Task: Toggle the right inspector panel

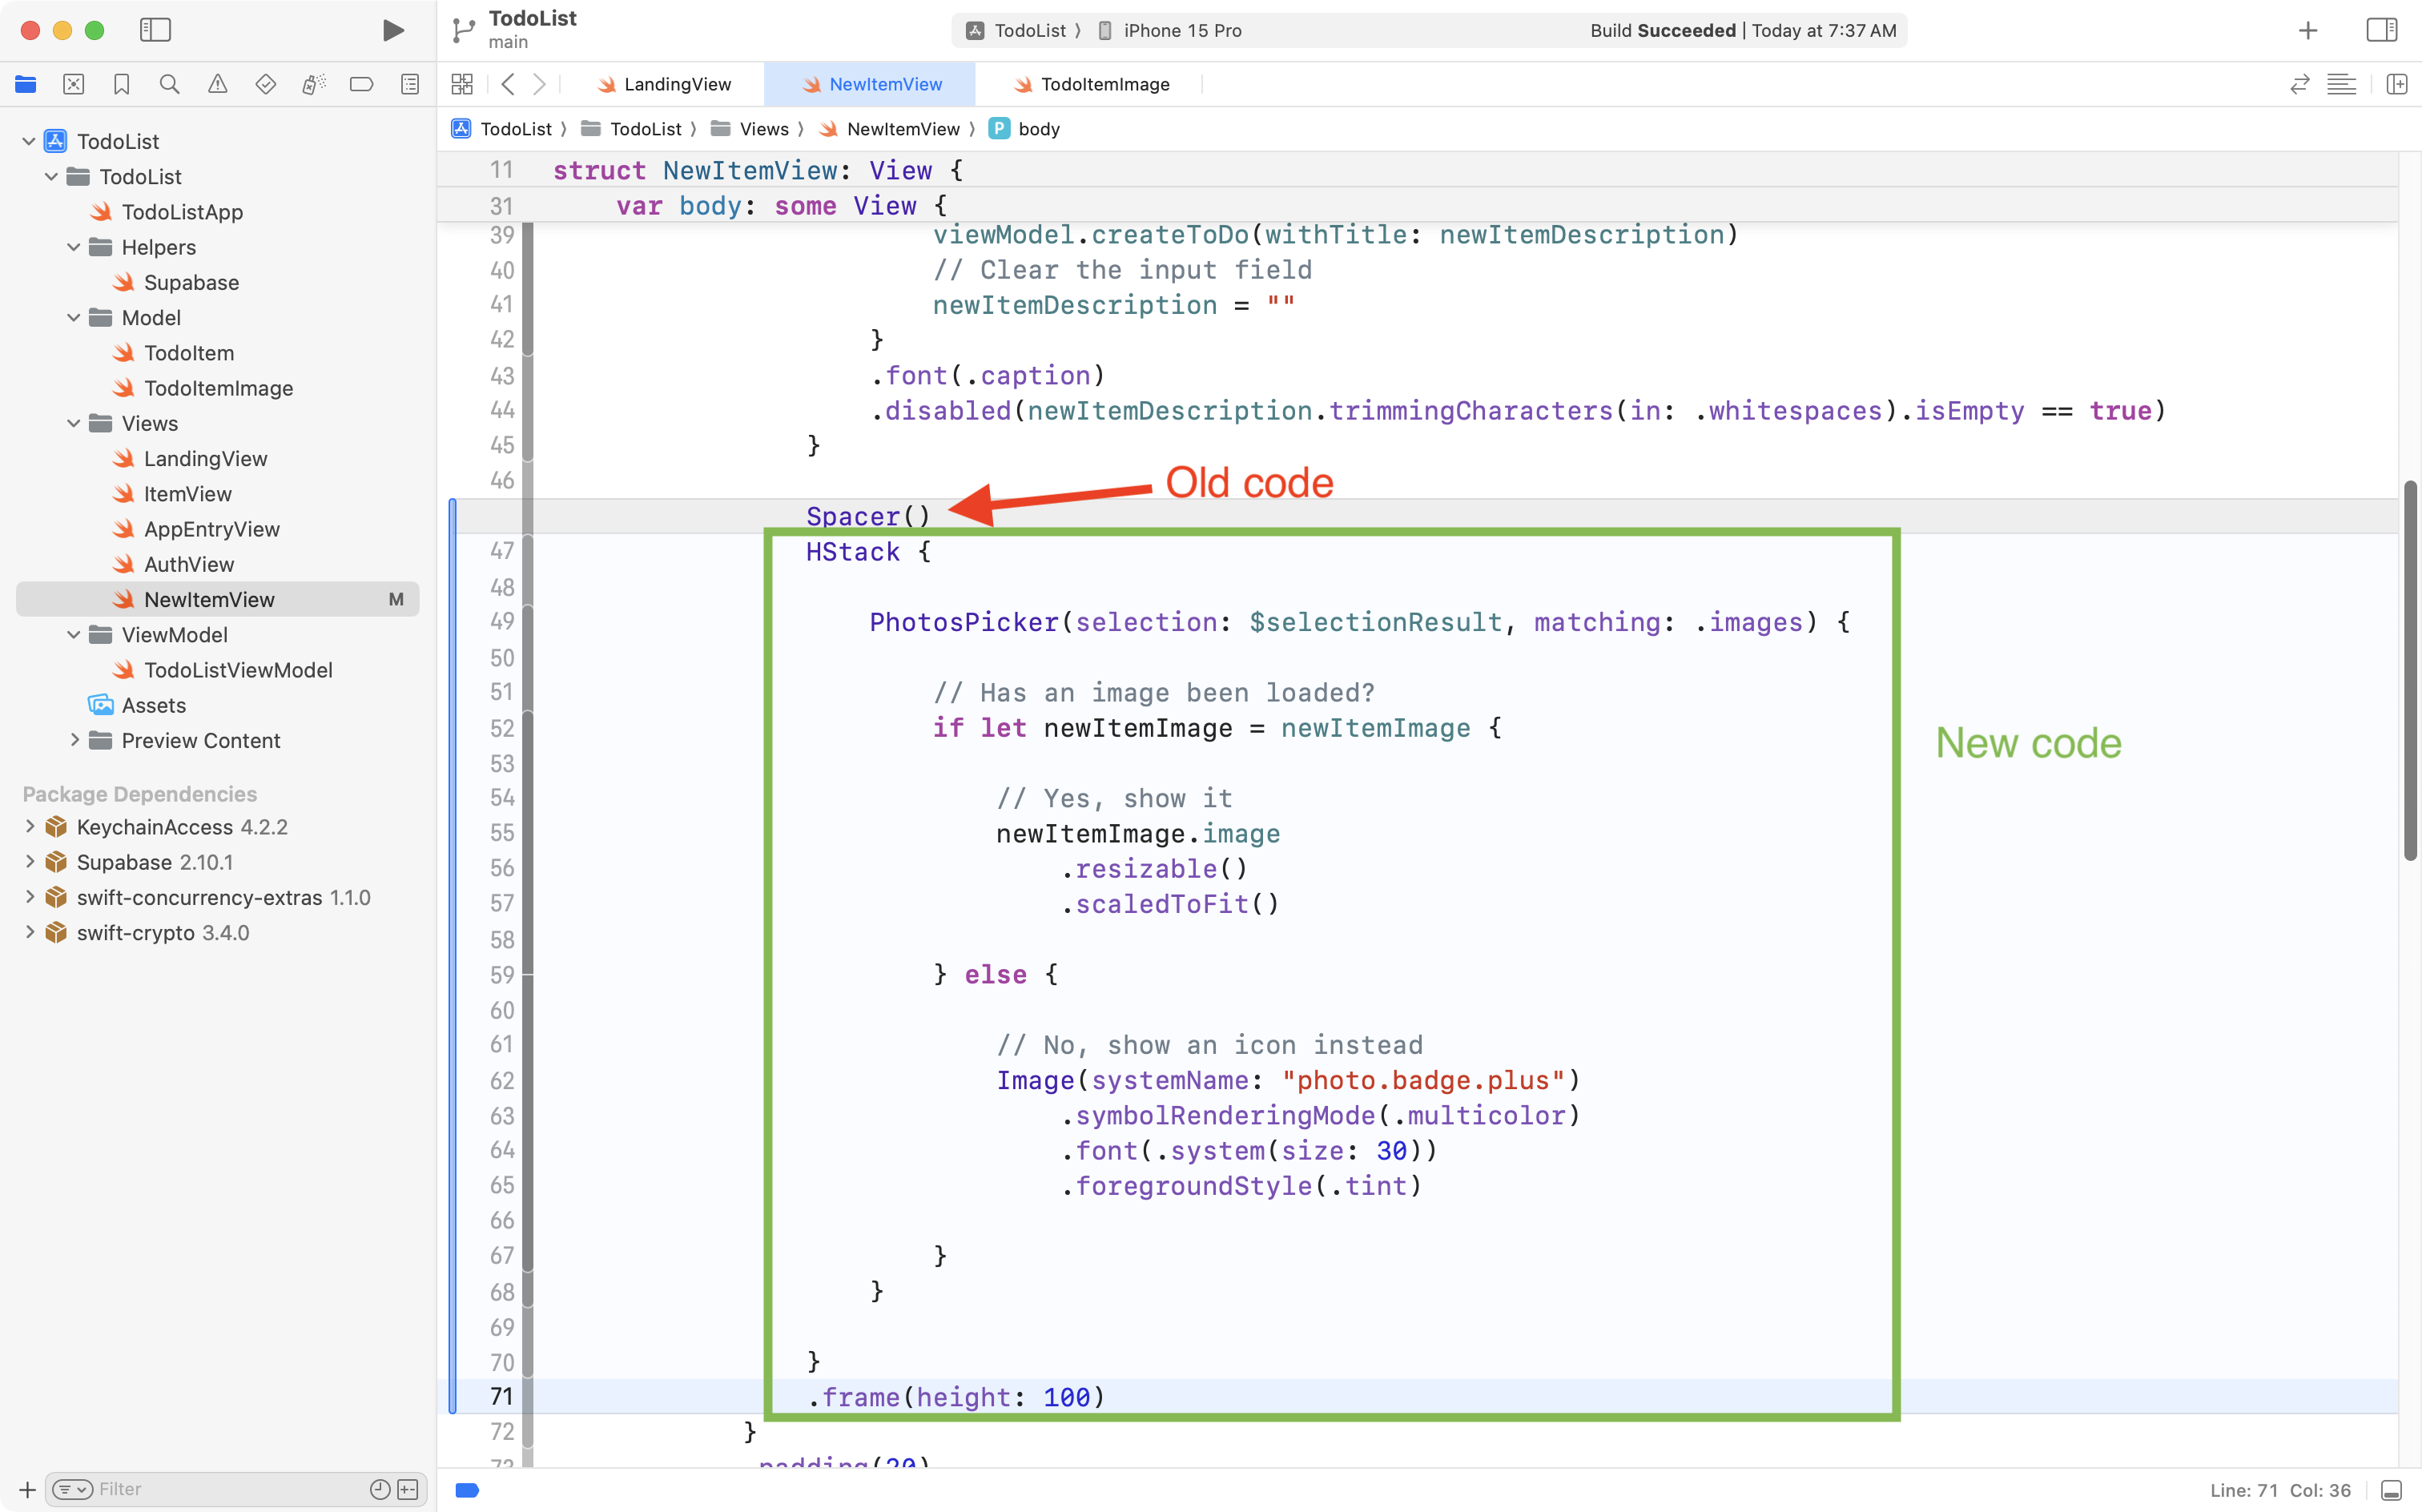Action: (2383, 30)
